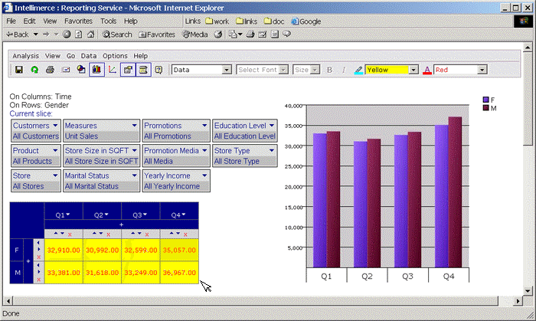Open the work folder in Links bar
Image resolution: width=536 pixels, height=321 pixels.
217,21
